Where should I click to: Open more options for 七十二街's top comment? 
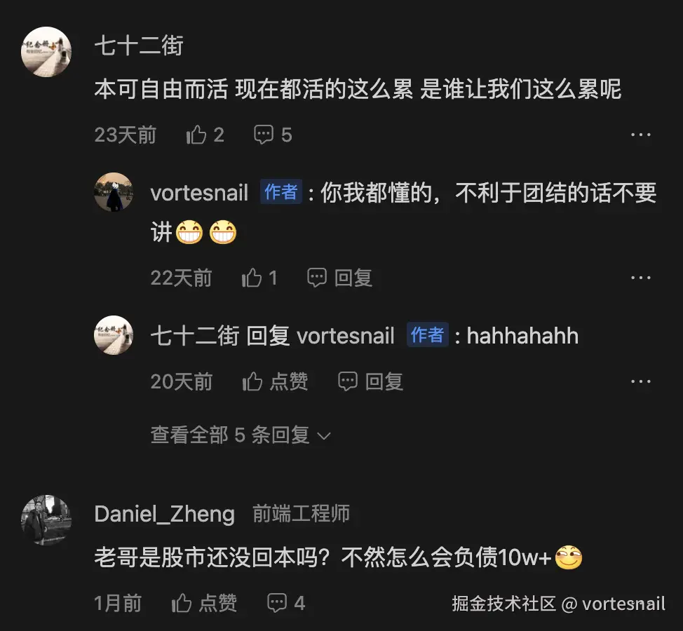tap(641, 135)
